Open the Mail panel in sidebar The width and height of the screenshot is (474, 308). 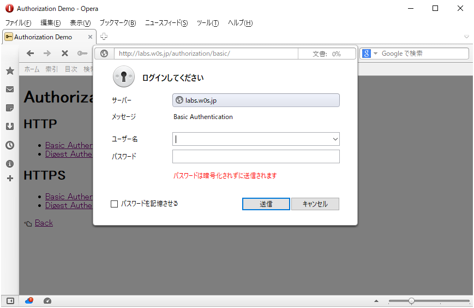pyautogui.click(x=10, y=90)
